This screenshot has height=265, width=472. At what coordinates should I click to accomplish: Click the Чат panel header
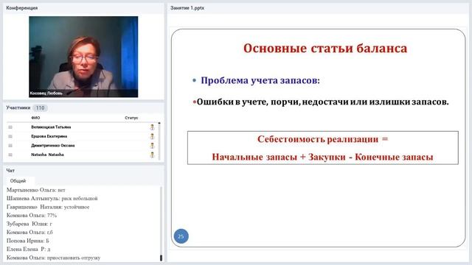point(10,170)
